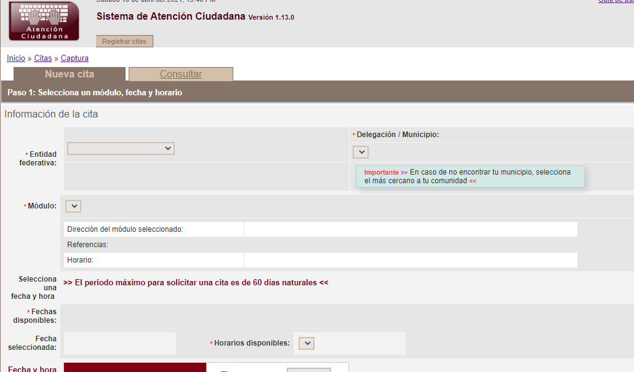Select the Nueva cita tab
634x372 pixels.
70,74
